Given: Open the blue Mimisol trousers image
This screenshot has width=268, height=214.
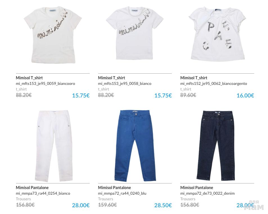Looking at the screenshot, I should coord(135,146).
